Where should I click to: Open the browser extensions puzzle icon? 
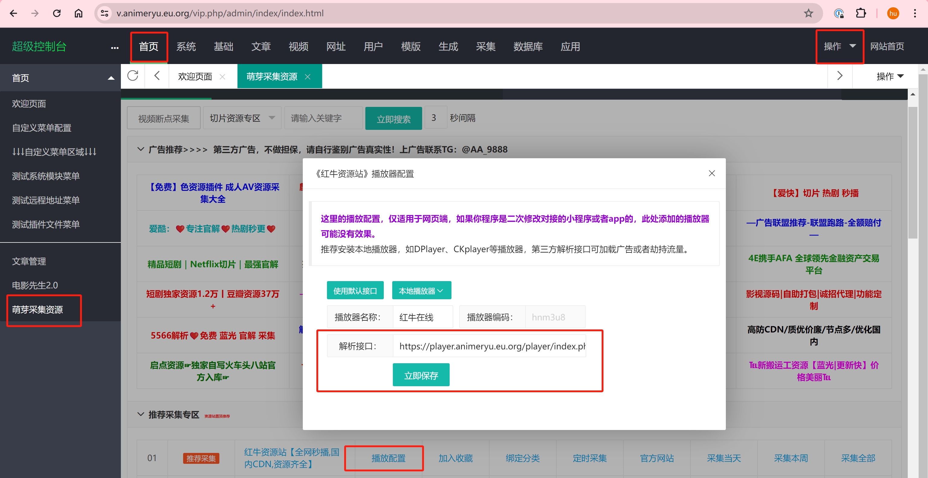(x=860, y=13)
